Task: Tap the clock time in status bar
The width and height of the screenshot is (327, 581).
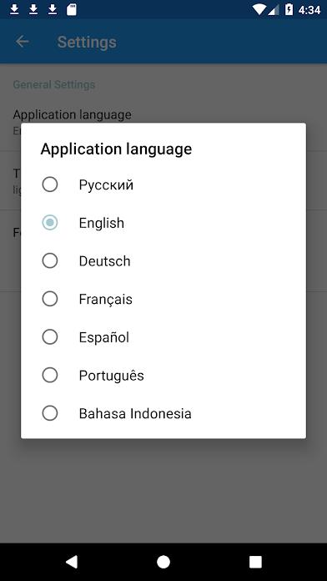Action: (309, 10)
